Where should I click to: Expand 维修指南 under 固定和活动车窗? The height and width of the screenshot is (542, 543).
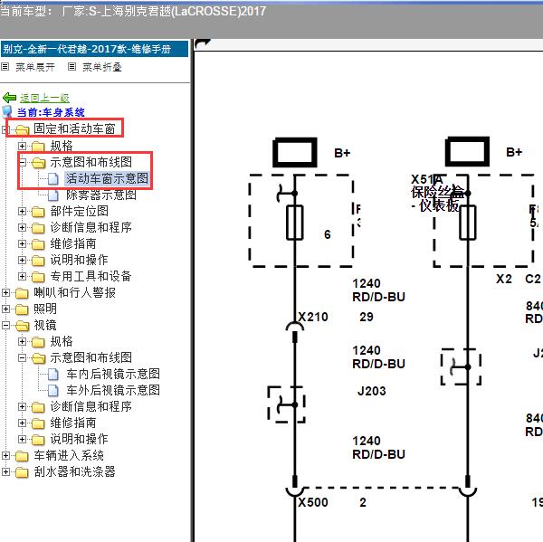coord(22,243)
